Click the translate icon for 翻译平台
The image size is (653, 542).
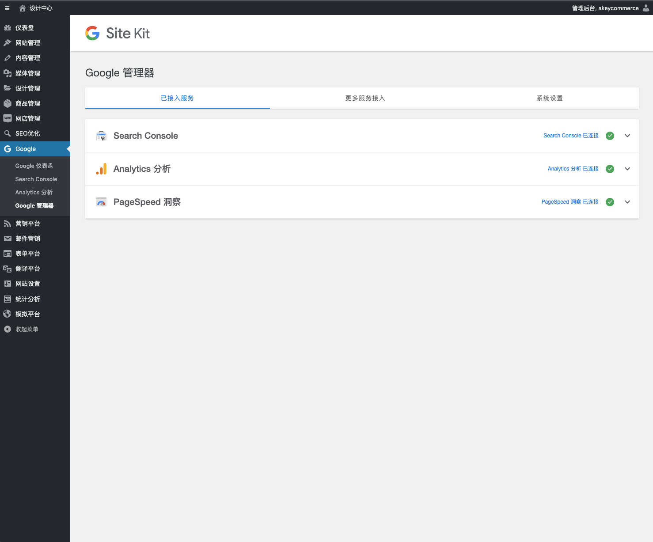click(8, 269)
